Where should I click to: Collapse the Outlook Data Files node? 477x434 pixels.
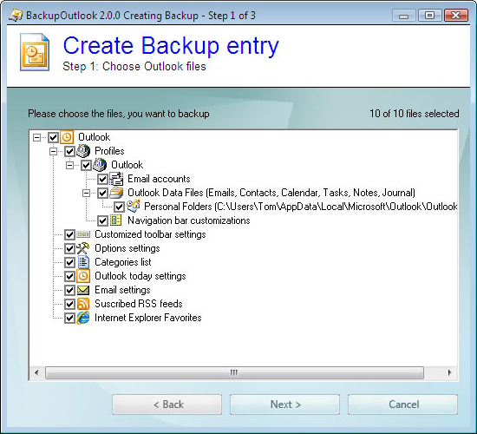click(x=87, y=193)
